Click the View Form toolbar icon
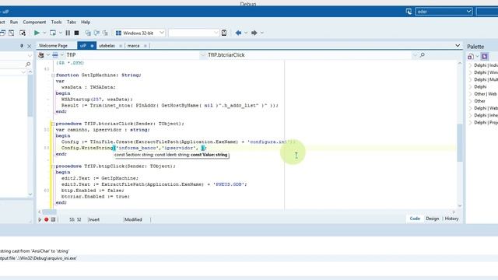Image resolution: width=498 pixels, height=280 pixels. tap(12, 33)
